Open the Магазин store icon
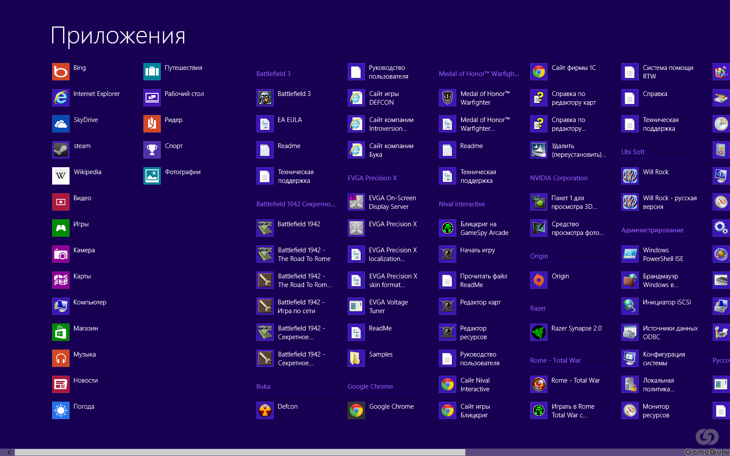The width and height of the screenshot is (730, 456). pyautogui.click(x=61, y=332)
